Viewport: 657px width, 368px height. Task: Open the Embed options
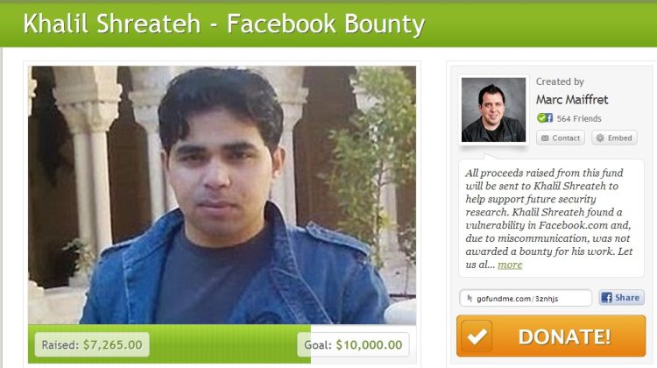coord(614,138)
